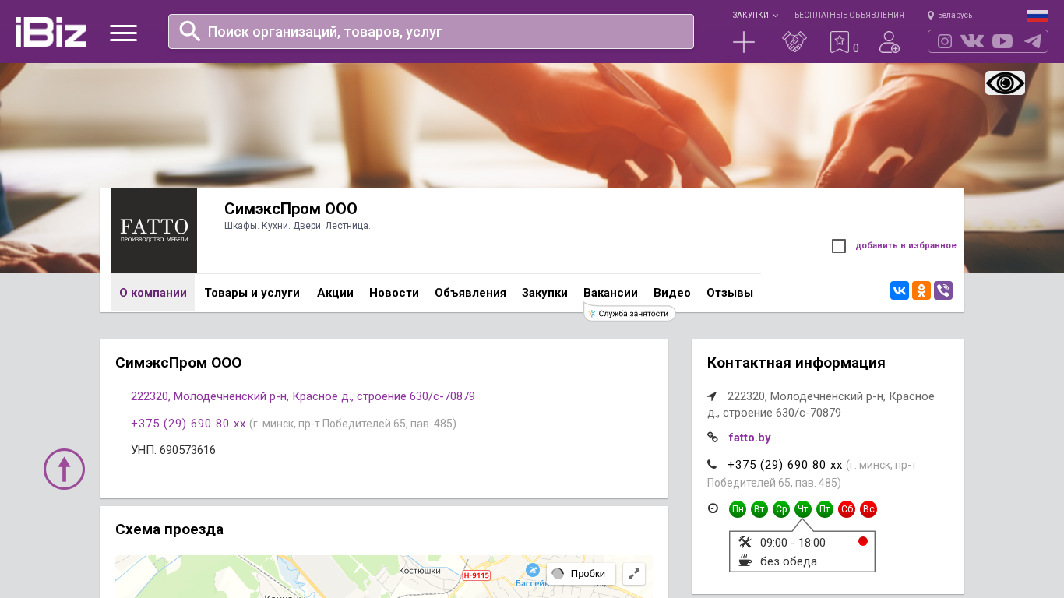The width and height of the screenshot is (1064, 598).
Task: Click the user registration icon
Action: click(889, 42)
